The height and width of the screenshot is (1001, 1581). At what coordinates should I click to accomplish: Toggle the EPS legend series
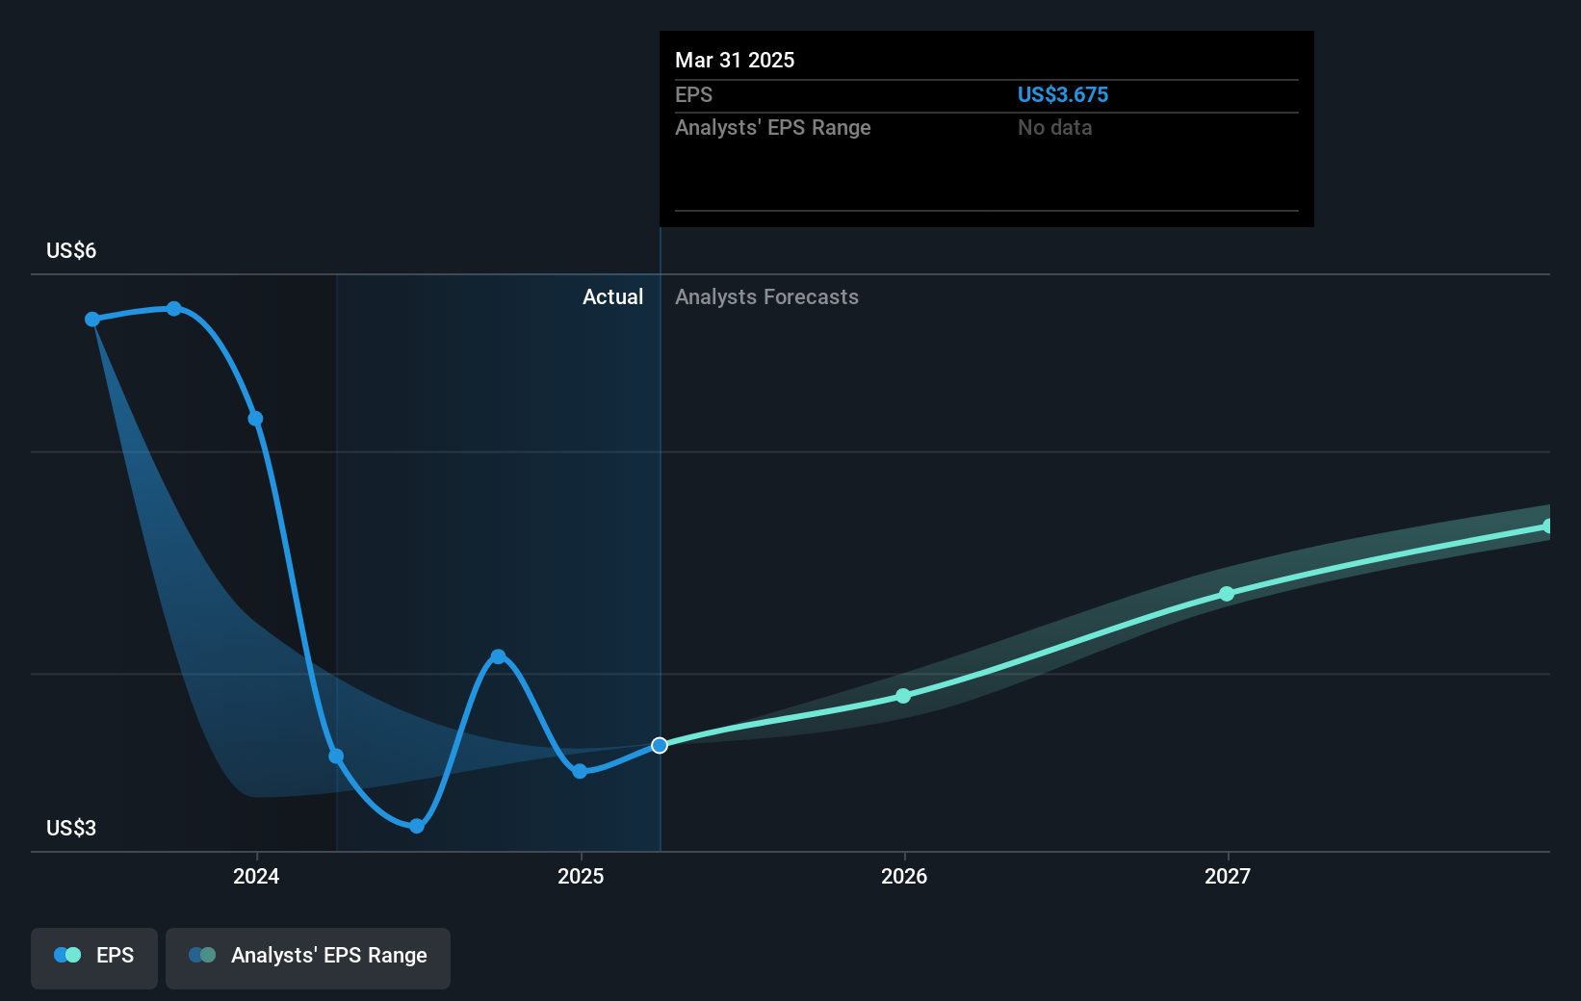[x=94, y=957]
